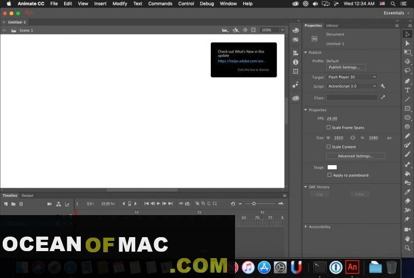
Task: Click the Stage color swatch
Action: [x=332, y=167]
